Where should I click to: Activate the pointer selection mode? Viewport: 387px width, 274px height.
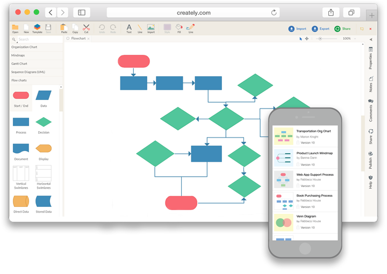coord(300,39)
